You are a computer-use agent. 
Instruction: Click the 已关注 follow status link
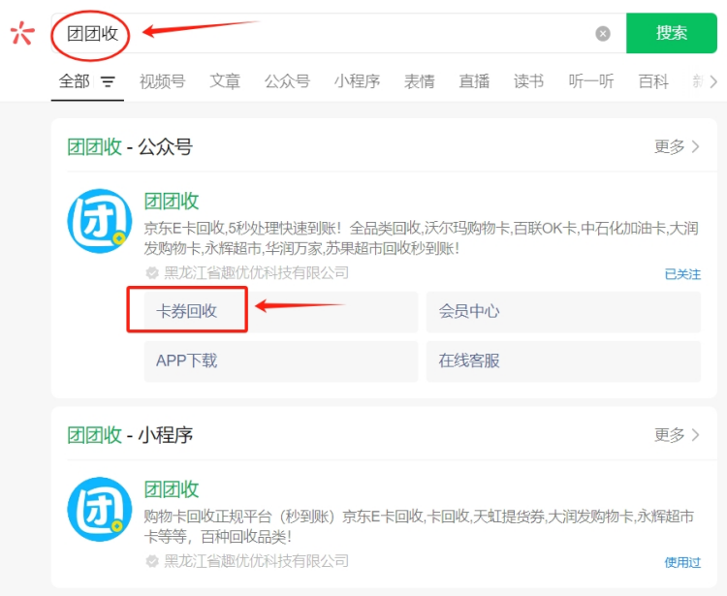tap(682, 274)
